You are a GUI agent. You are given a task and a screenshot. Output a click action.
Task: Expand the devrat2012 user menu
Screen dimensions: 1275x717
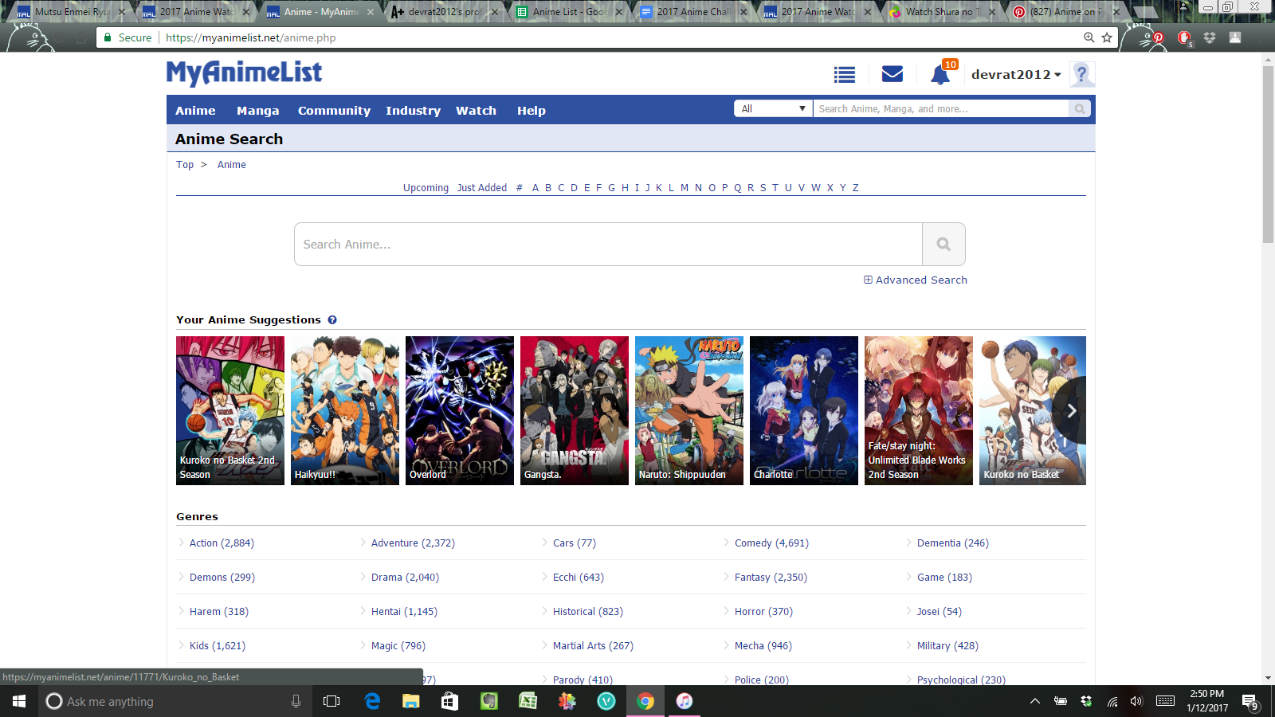[1016, 75]
